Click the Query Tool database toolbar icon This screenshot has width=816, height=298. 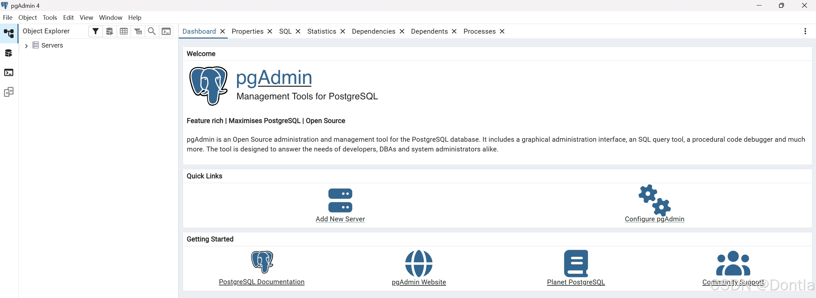point(109,31)
